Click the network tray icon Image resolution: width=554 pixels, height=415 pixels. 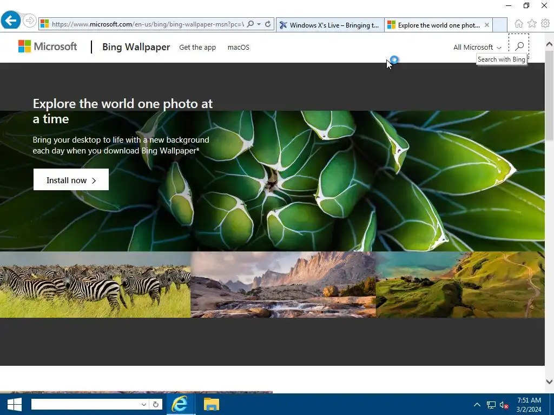[491, 405]
